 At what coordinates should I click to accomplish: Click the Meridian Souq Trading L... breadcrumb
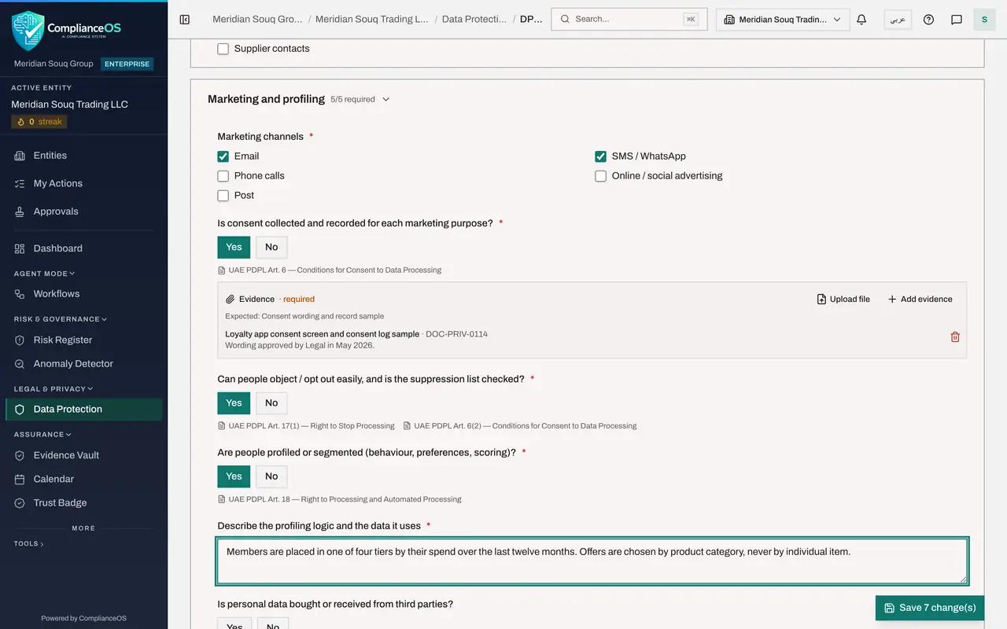[x=372, y=19]
